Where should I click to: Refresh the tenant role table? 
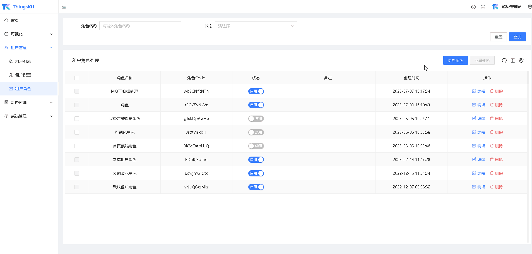click(x=504, y=60)
